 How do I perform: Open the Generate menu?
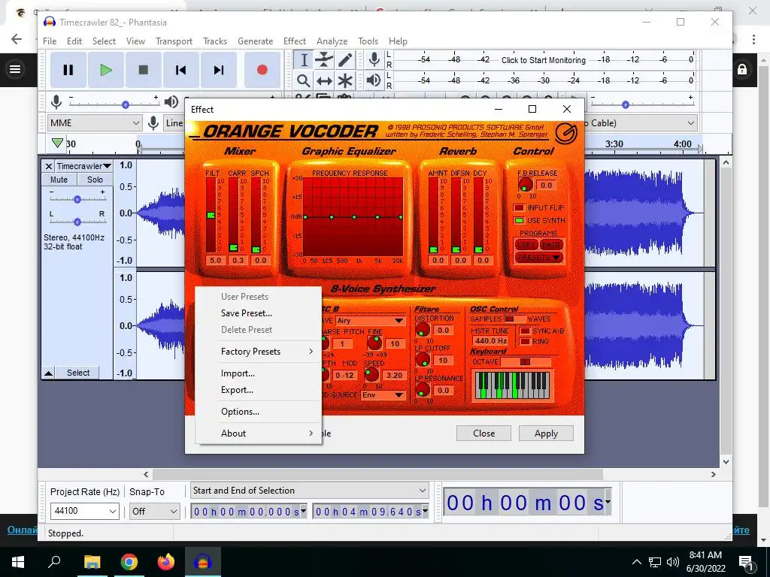[255, 41]
